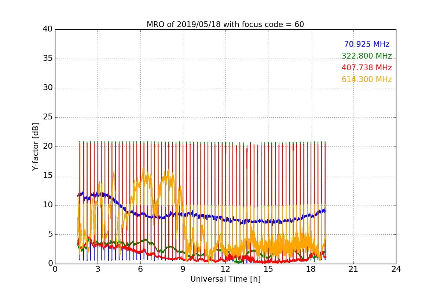Click the y-axis tick label '35'
The width and height of the screenshot is (440, 293).
(x=48, y=59)
